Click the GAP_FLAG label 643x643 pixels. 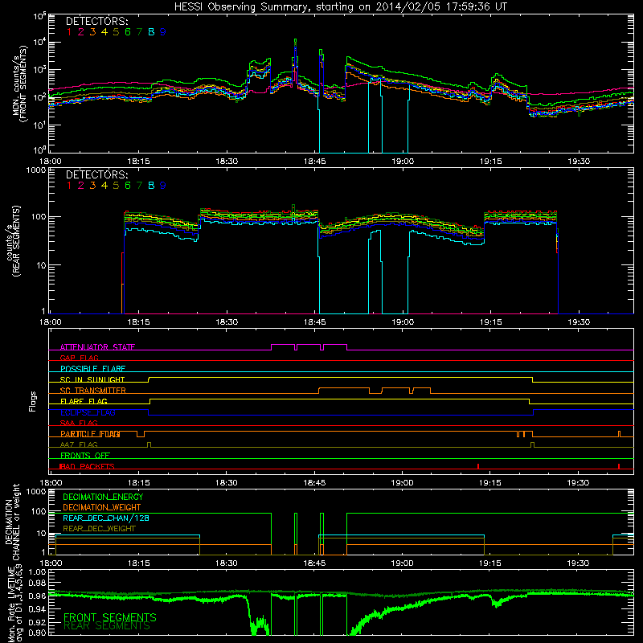pos(79,358)
